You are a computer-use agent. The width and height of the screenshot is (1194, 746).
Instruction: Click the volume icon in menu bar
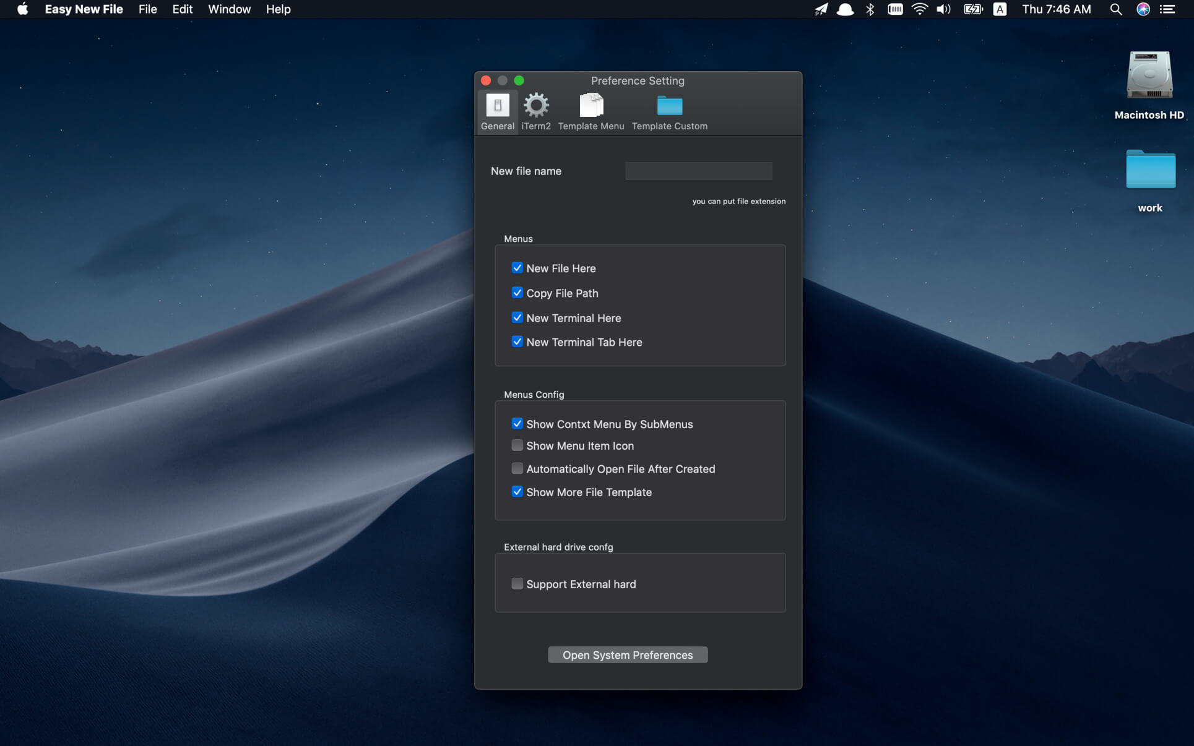pos(943,9)
